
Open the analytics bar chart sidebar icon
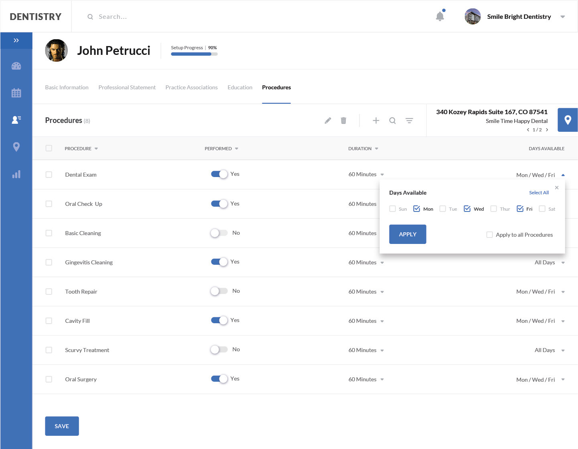click(x=16, y=174)
